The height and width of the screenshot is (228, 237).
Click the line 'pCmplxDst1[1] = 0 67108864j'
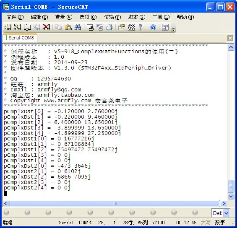click(x=49, y=144)
